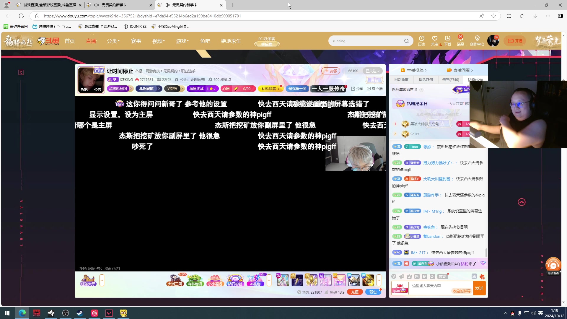The image size is (567, 319).
Task: Toggle the Edge sidebar button
Action: coord(560,16)
